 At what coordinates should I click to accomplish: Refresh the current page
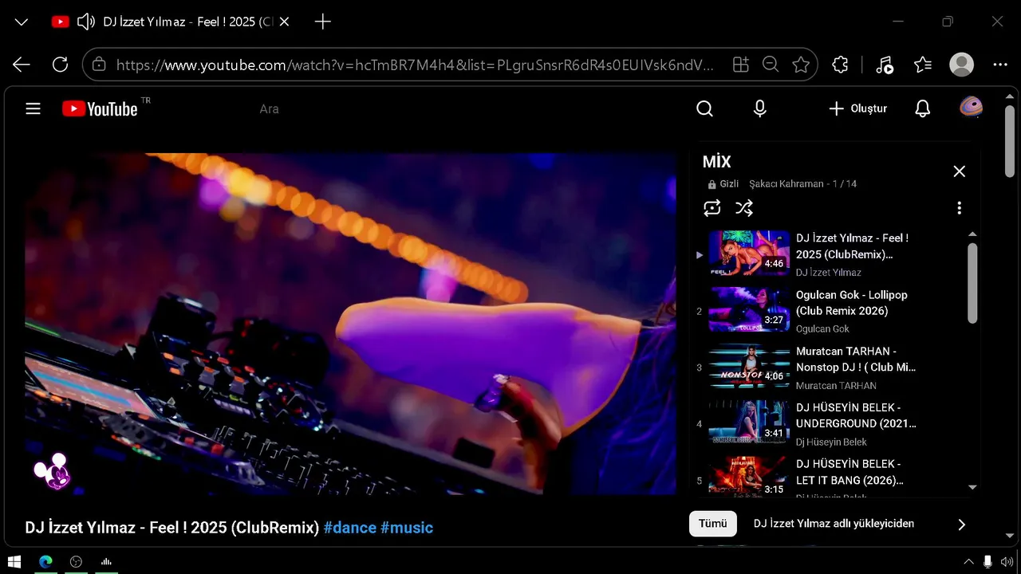[60, 65]
